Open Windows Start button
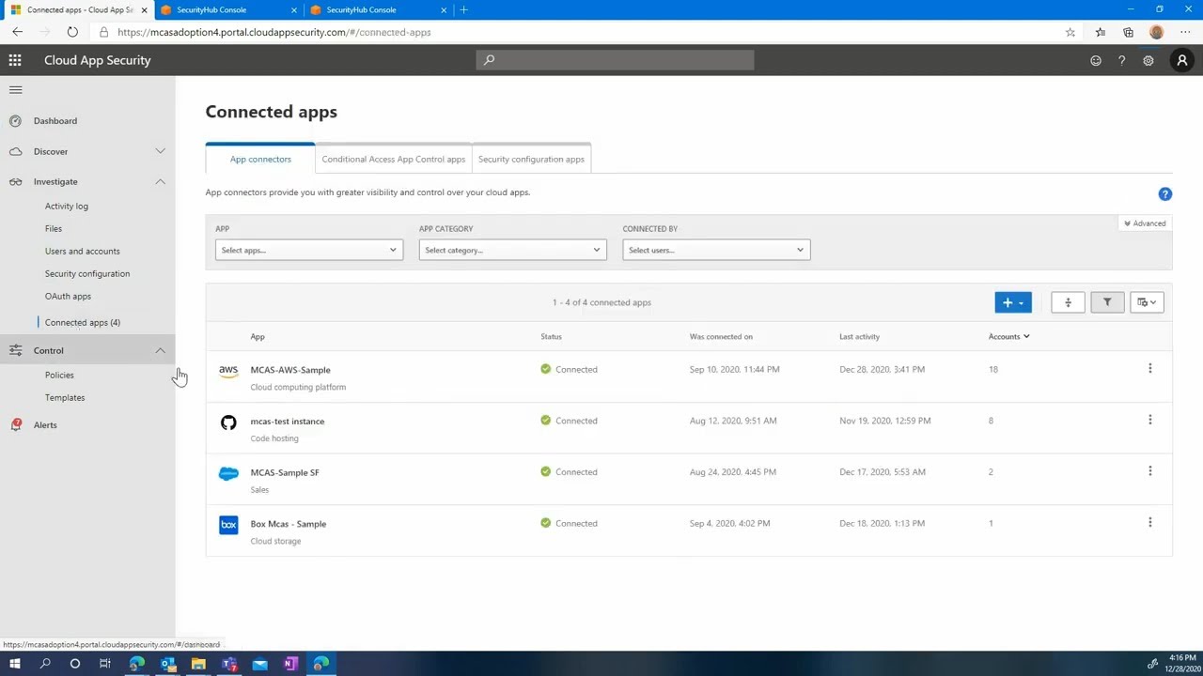This screenshot has width=1203, height=676. [15, 664]
